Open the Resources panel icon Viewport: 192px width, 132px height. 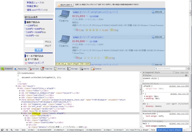pos(16,69)
